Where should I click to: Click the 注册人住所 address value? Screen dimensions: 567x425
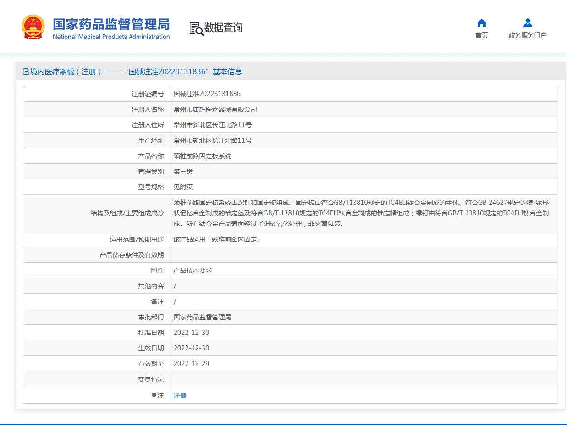213,125
